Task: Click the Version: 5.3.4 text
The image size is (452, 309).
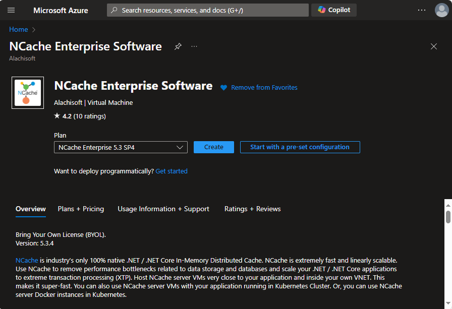Action: (35, 243)
